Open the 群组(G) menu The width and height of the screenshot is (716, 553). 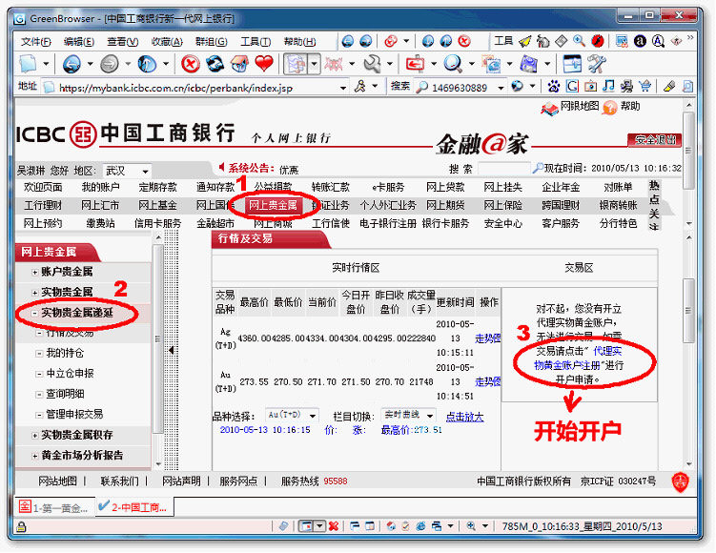[x=212, y=42]
